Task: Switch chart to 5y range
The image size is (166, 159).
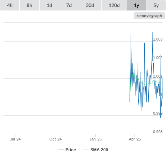Action: pyautogui.click(x=156, y=5)
